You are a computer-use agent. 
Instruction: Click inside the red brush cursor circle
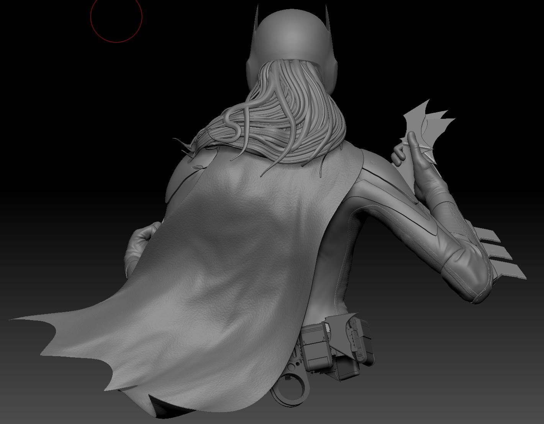coord(116,16)
